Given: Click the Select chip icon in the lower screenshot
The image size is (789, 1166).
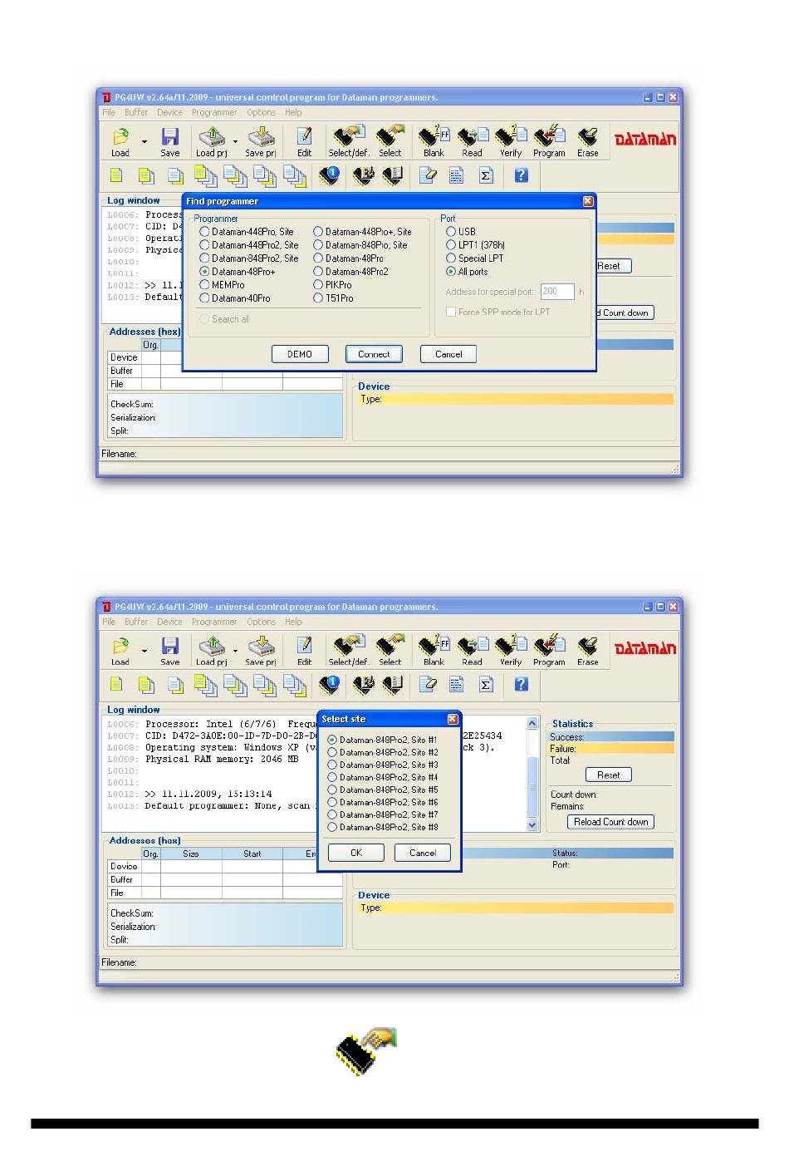Looking at the screenshot, I should coord(390,645).
